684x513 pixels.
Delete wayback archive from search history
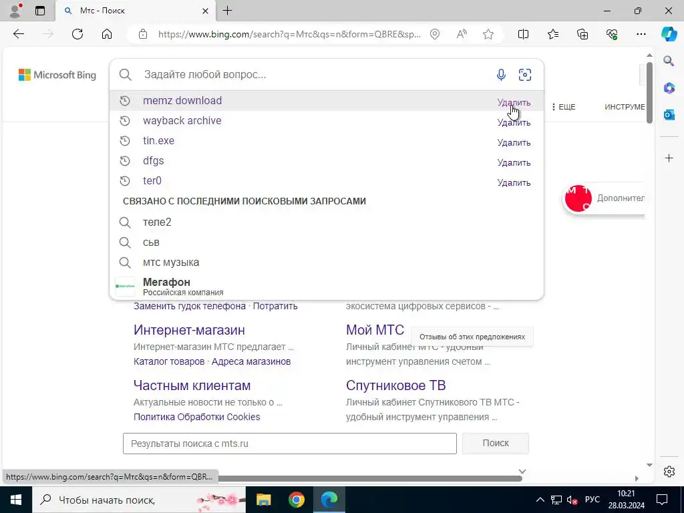[x=514, y=123]
